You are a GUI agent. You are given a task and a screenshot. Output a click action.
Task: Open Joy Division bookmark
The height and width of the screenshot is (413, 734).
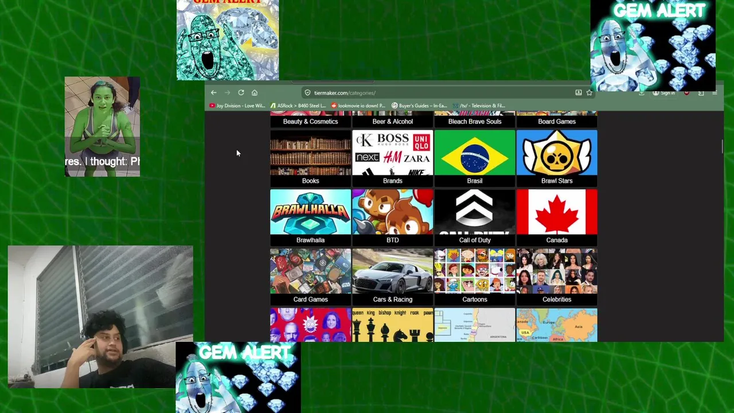pos(237,106)
